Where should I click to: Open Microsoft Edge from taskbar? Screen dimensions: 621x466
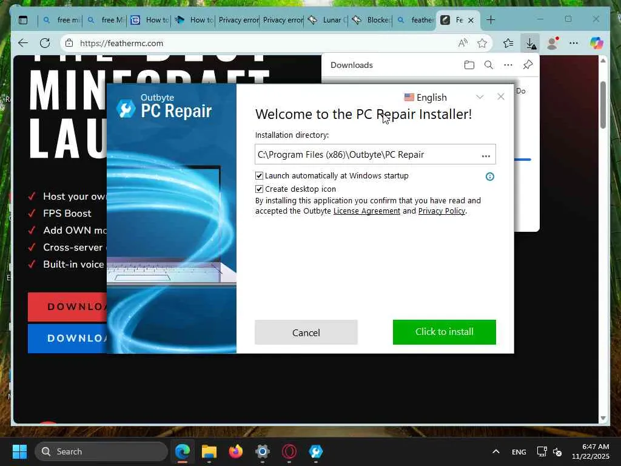183,451
